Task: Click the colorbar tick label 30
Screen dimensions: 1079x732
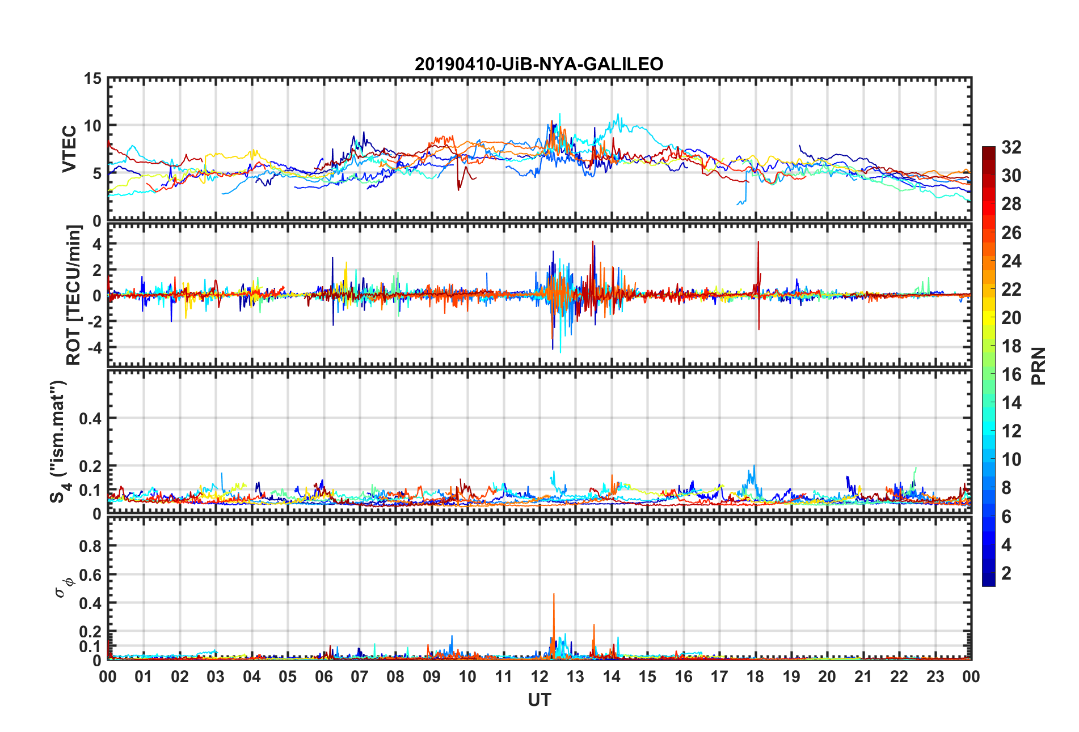Action: (x=1011, y=176)
